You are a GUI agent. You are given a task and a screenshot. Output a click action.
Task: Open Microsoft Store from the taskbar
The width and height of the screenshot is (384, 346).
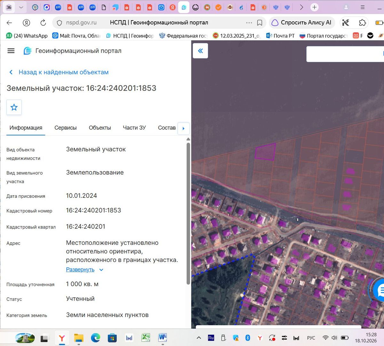[x=112, y=338]
